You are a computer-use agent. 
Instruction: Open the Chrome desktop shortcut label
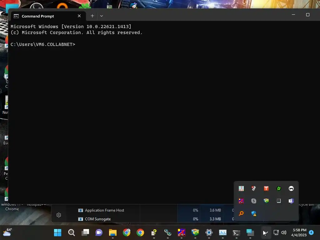click(12, 207)
